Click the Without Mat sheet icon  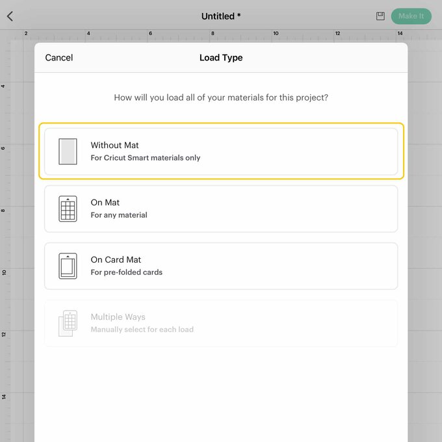[68, 151]
